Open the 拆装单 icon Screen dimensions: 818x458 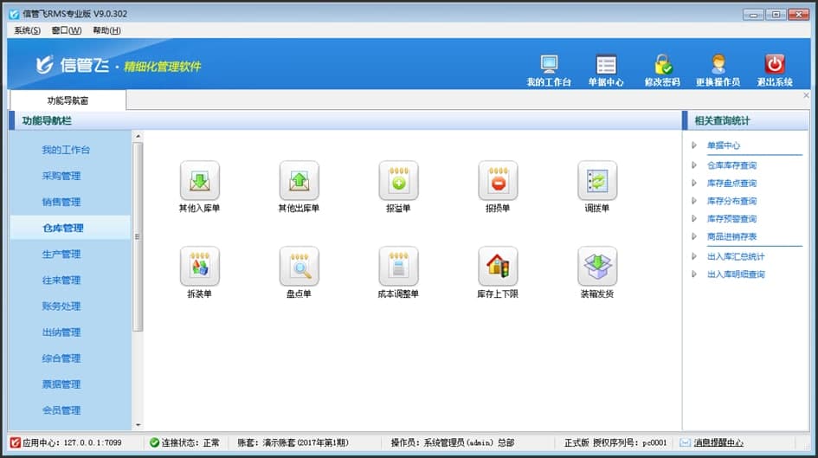[x=199, y=266]
